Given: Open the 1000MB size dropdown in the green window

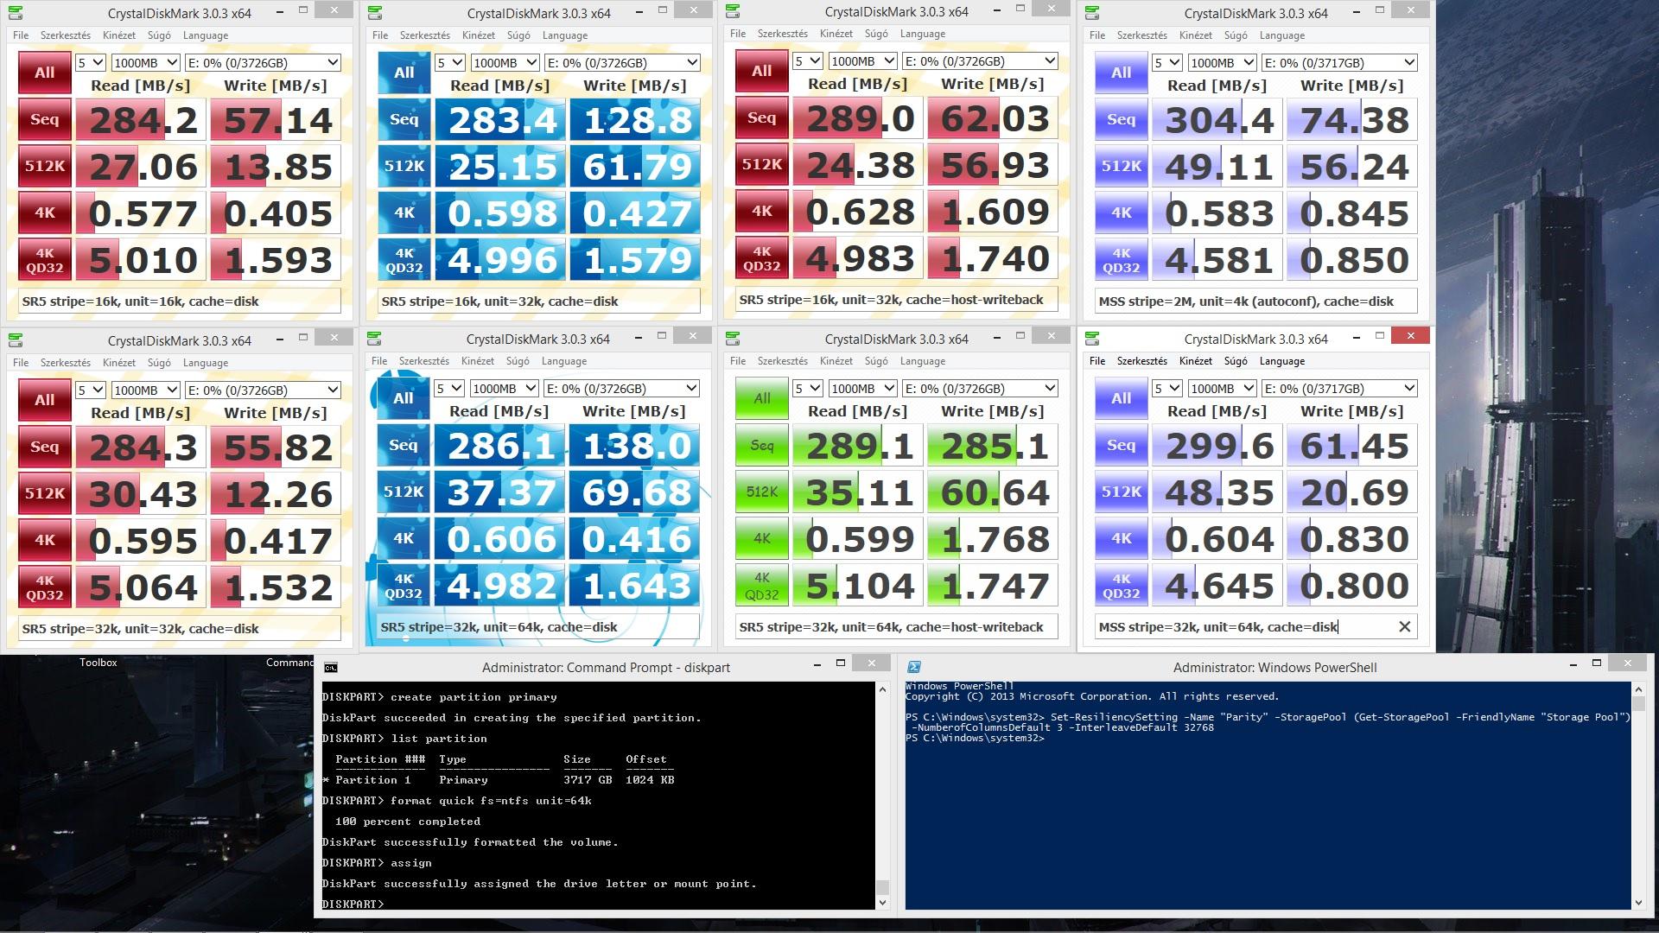Looking at the screenshot, I should pos(862,389).
